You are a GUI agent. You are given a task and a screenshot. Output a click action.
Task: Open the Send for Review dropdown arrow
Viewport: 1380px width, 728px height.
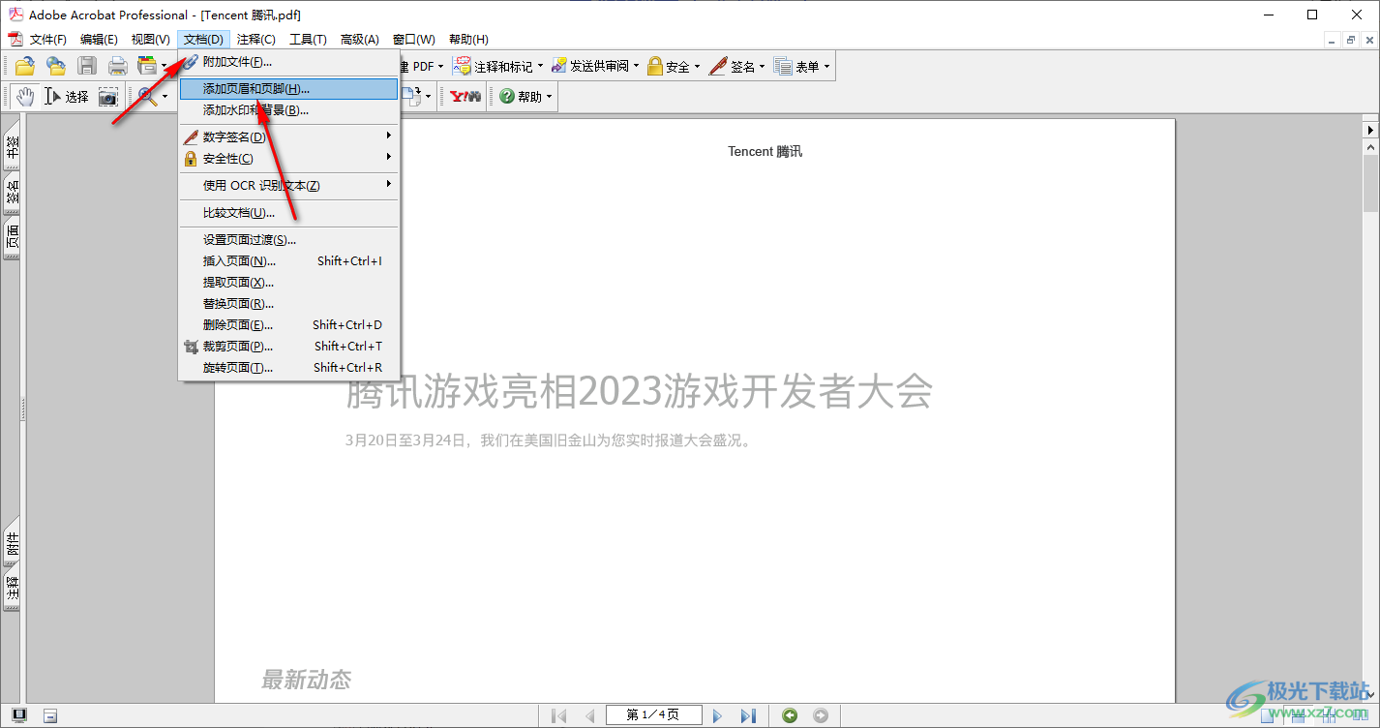tap(636, 67)
